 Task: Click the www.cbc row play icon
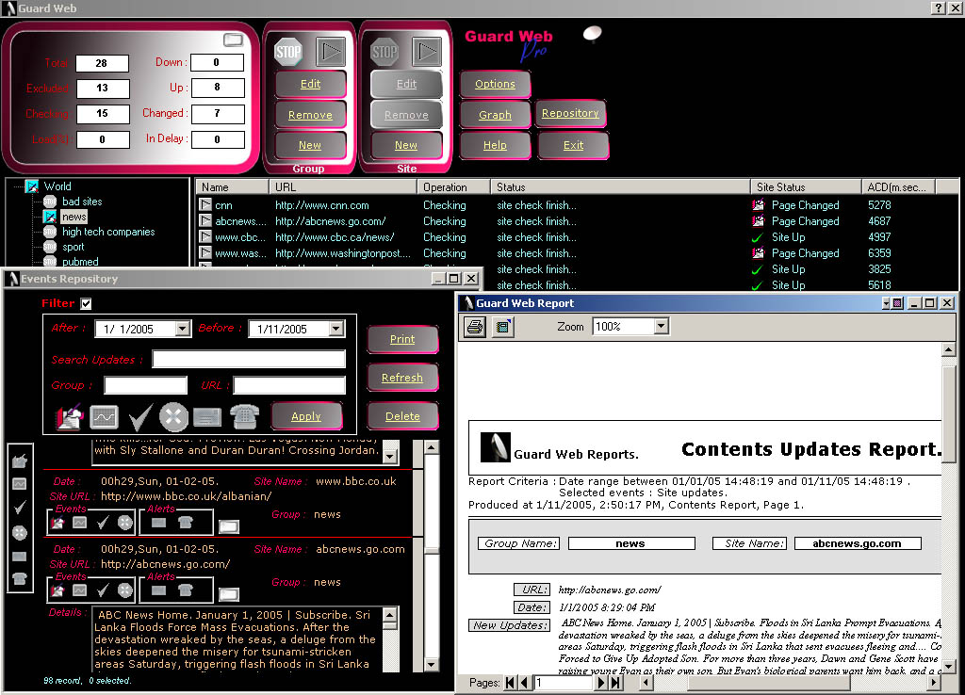click(205, 236)
